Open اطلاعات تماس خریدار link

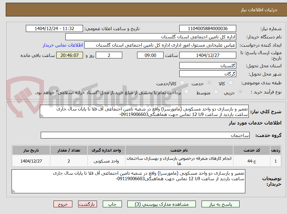[63, 45]
